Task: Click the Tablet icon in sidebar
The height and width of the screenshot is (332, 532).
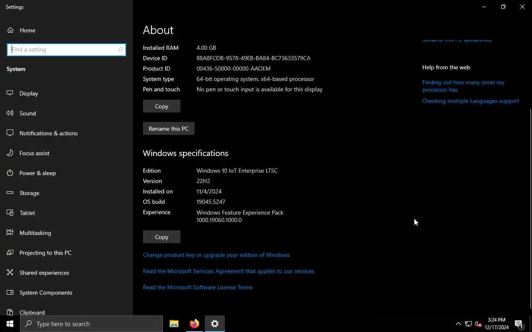Action: click(x=10, y=213)
